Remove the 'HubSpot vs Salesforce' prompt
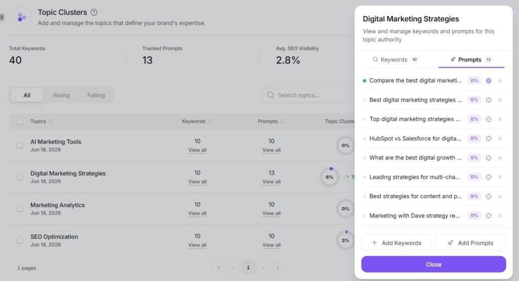This screenshot has width=519, height=281. (x=500, y=138)
